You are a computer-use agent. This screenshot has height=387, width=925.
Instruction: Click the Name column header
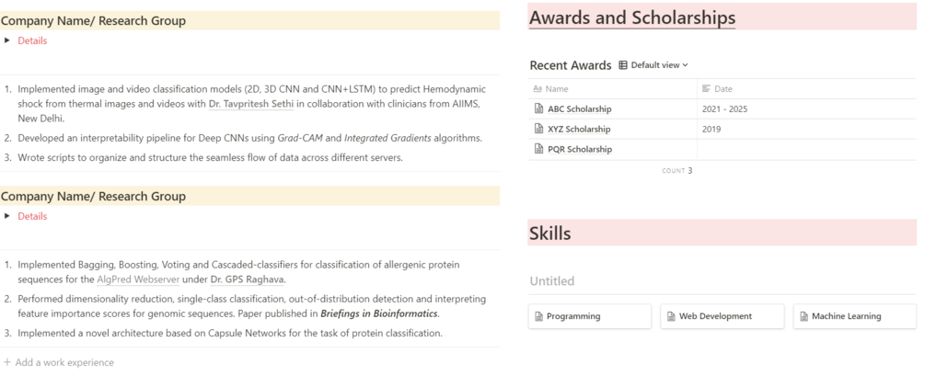tap(557, 89)
